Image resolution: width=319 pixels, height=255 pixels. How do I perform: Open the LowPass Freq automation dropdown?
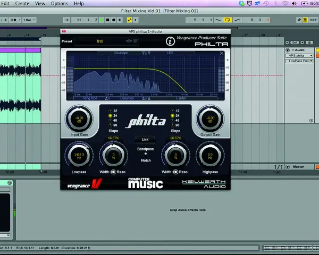299,61
